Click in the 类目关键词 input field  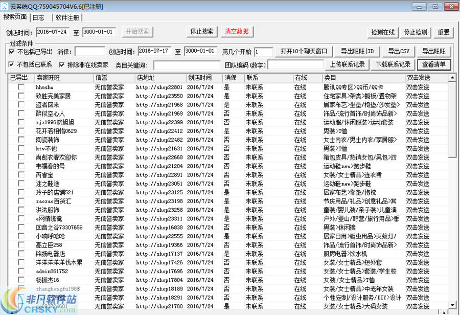pos(186,63)
